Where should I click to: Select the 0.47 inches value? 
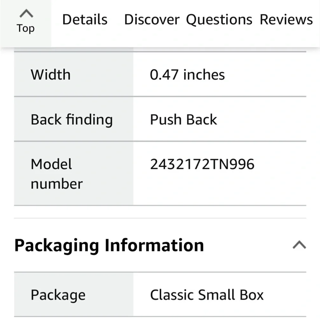(187, 75)
